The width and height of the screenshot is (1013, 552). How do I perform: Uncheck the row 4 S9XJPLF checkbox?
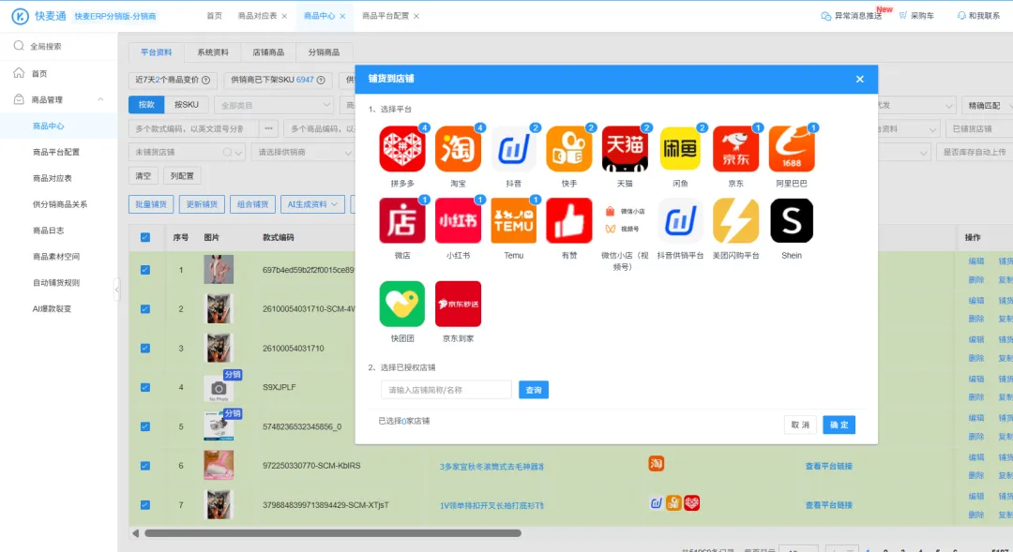(145, 387)
